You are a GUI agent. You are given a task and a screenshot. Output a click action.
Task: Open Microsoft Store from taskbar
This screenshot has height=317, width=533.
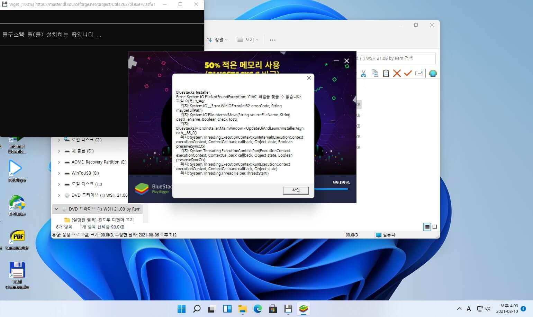[x=273, y=309]
